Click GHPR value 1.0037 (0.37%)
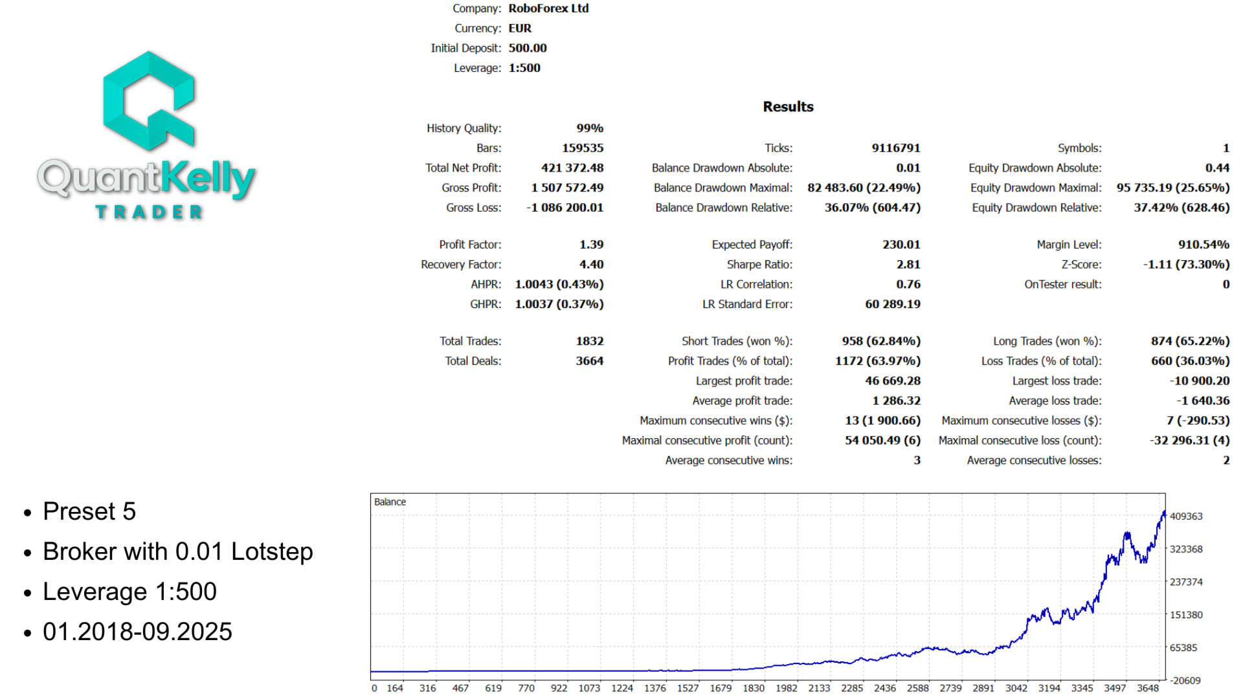 click(559, 304)
